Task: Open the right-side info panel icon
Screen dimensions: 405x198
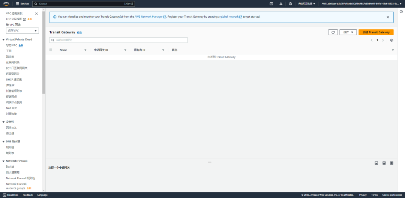Action: 401,12
